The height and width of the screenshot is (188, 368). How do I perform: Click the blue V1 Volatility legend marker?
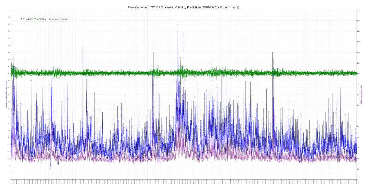[x=22, y=19]
